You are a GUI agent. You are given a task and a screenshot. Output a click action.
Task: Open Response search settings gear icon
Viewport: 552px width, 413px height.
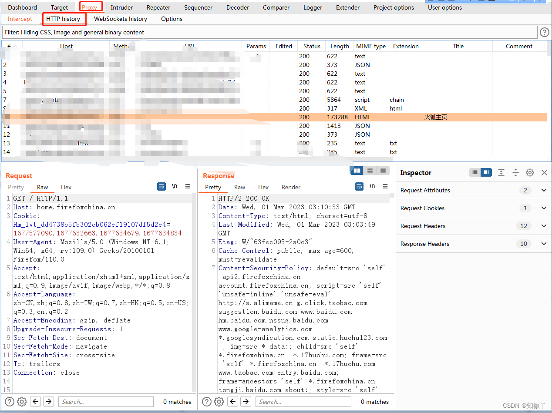tap(219, 401)
